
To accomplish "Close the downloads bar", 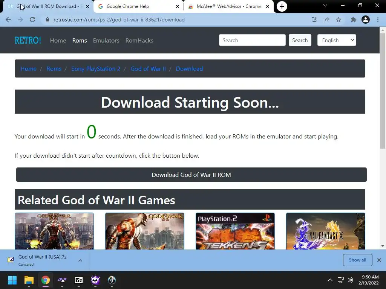I will tap(379, 260).
